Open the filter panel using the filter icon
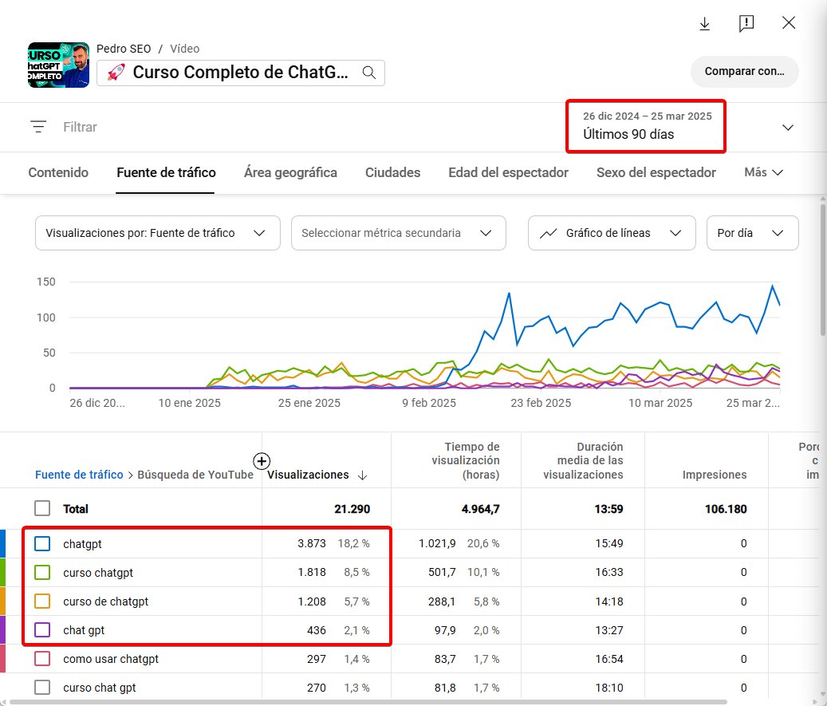The image size is (827, 706). (37, 127)
